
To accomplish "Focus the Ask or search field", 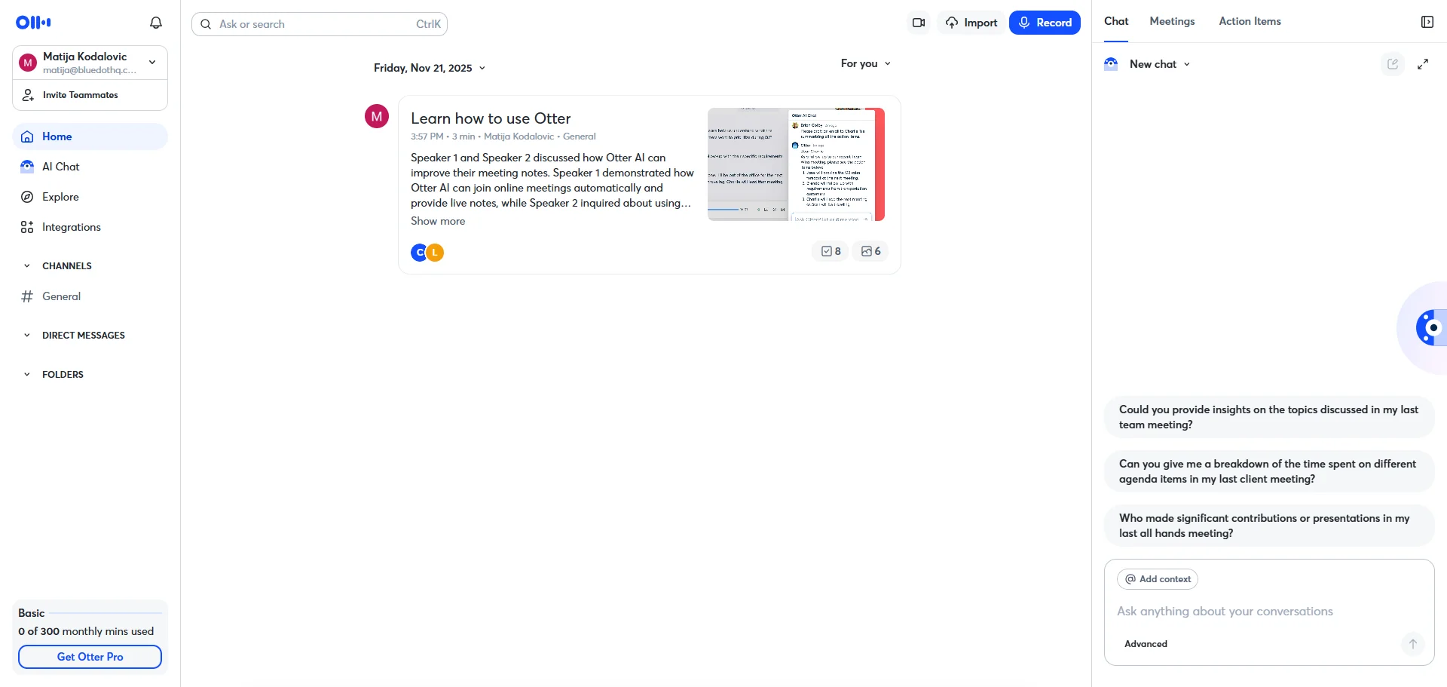I will click(x=320, y=24).
